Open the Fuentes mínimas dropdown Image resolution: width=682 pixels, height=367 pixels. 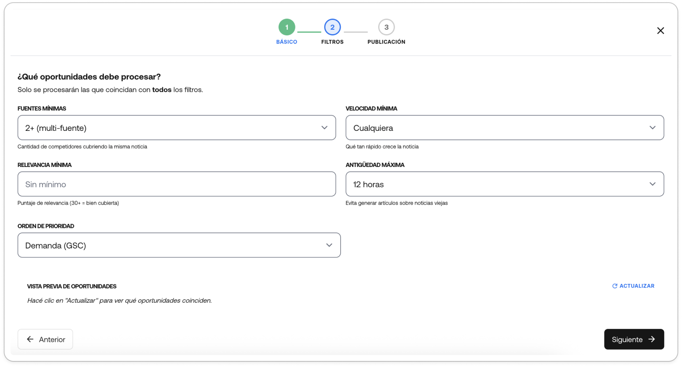tap(177, 128)
